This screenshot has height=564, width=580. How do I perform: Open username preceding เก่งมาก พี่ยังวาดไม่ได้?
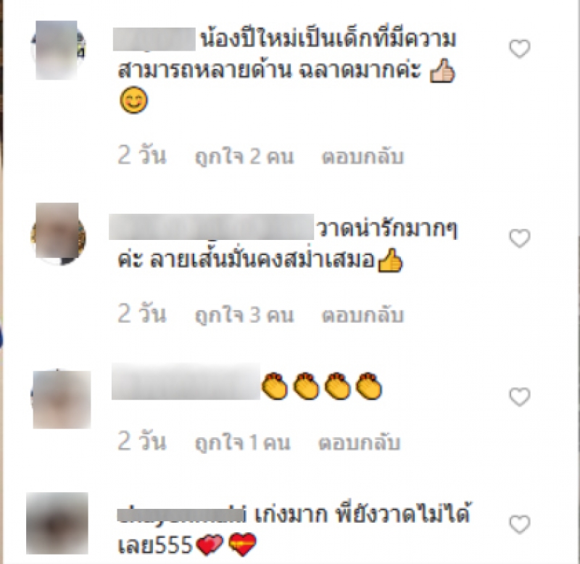181,515
